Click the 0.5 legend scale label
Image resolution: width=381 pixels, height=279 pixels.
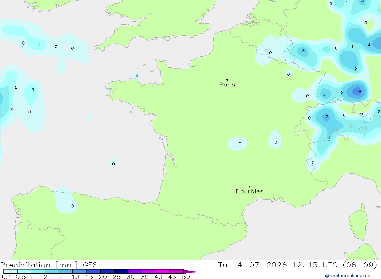tap(21, 277)
